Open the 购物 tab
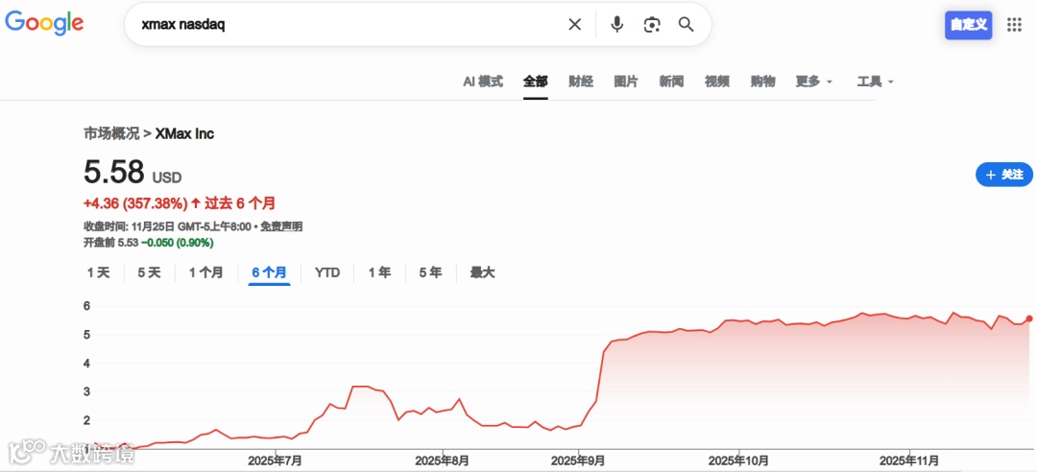The image size is (1037, 472). click(x=762, y=82)
